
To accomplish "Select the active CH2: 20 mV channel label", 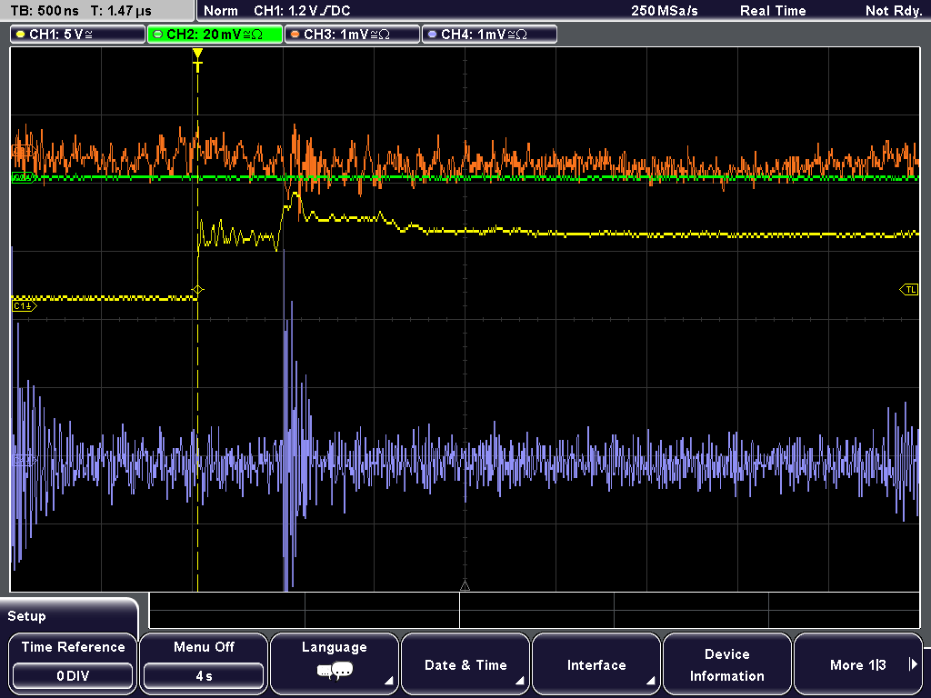I will click(x=215, y=35).
